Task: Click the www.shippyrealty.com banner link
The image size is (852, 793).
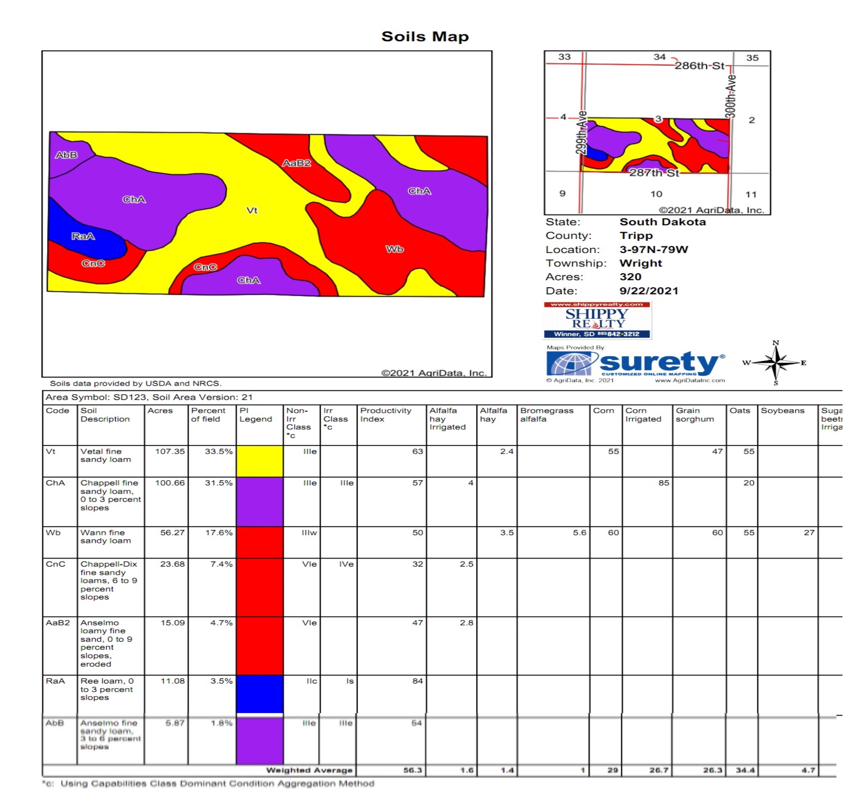Action: pos(597,305)
